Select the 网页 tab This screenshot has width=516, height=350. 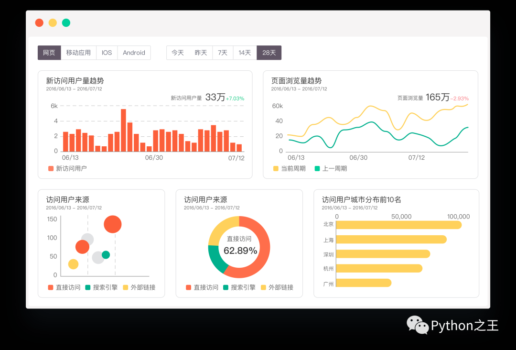[49, 53]
